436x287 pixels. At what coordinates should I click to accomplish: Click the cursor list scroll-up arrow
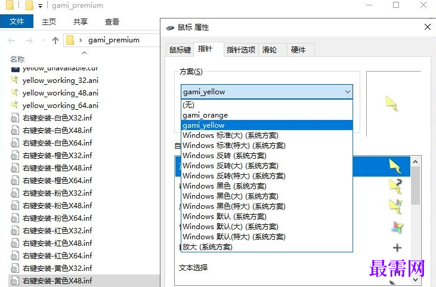(x=416, y=162)
